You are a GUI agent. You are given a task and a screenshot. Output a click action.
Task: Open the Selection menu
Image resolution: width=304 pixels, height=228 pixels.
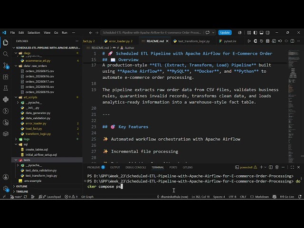pos(34,33)
